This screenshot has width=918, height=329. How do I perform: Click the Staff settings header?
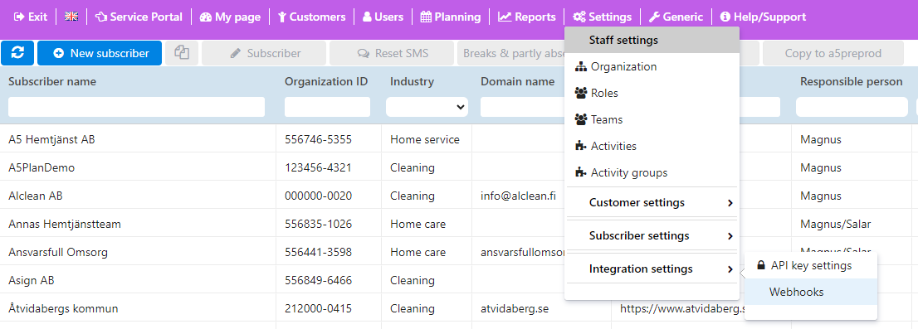[x=652, y=41]
